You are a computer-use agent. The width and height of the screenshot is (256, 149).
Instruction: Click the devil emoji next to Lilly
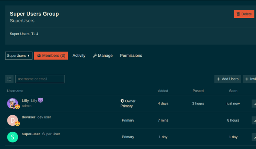[40, 100]
